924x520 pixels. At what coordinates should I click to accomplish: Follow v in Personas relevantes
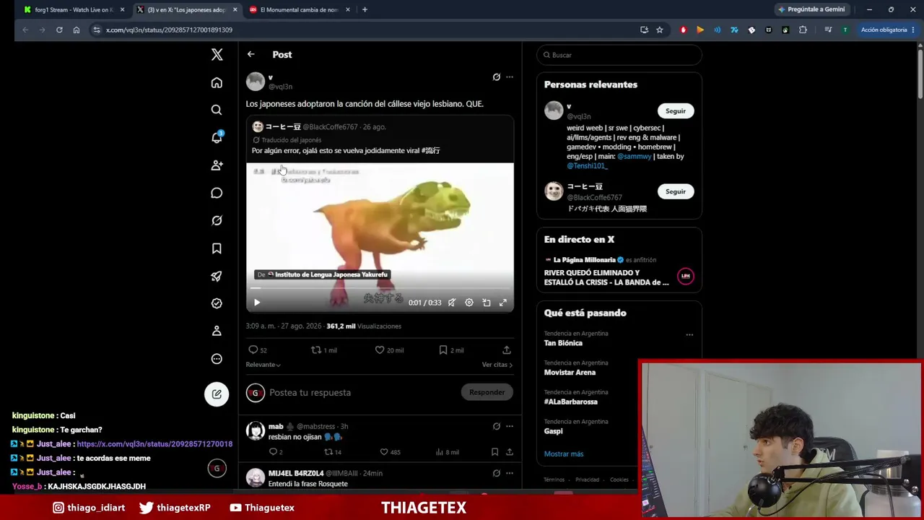point(676,110)
